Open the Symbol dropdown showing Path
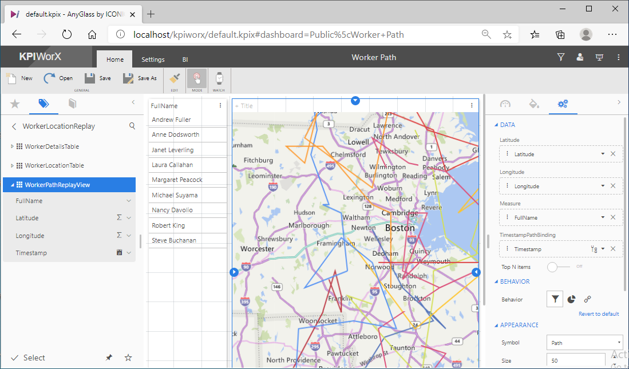 (x=584, y=343)
